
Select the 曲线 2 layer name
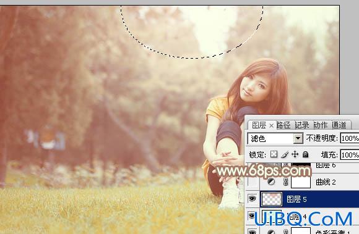(326, 182)
